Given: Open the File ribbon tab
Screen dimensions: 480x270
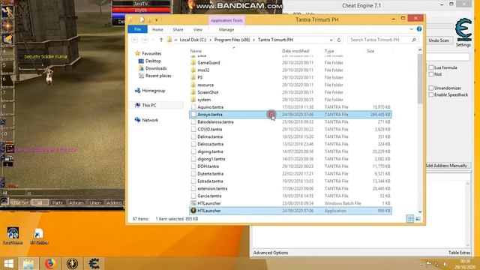Looking at the screenshot, I should (x=137, y=29).
